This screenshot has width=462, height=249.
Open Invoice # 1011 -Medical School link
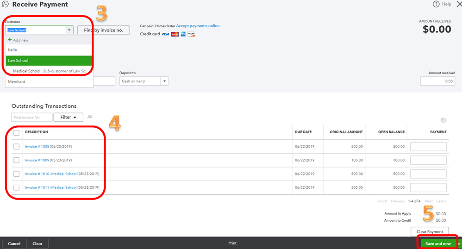[x=50, y=187]
